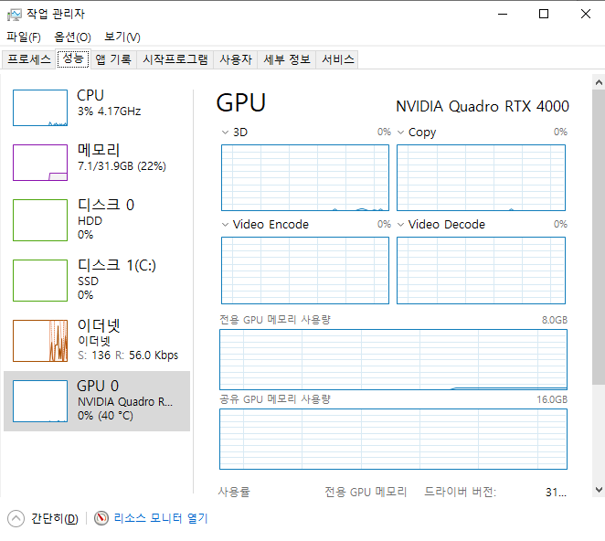Open the Video Encode engine dropdown
The width and height of the screenshot is (605, 541).
226,225
